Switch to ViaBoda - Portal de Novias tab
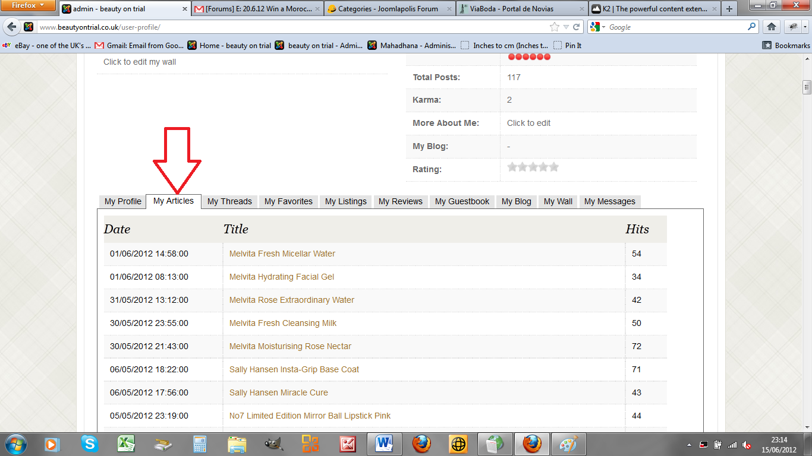The height and width of the screenshot is (456, 812). (x=521, y=9)
